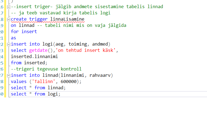Screen dimensions: 207x118
Task: Click the 'as' keyword line
Action: click(14, 38)
